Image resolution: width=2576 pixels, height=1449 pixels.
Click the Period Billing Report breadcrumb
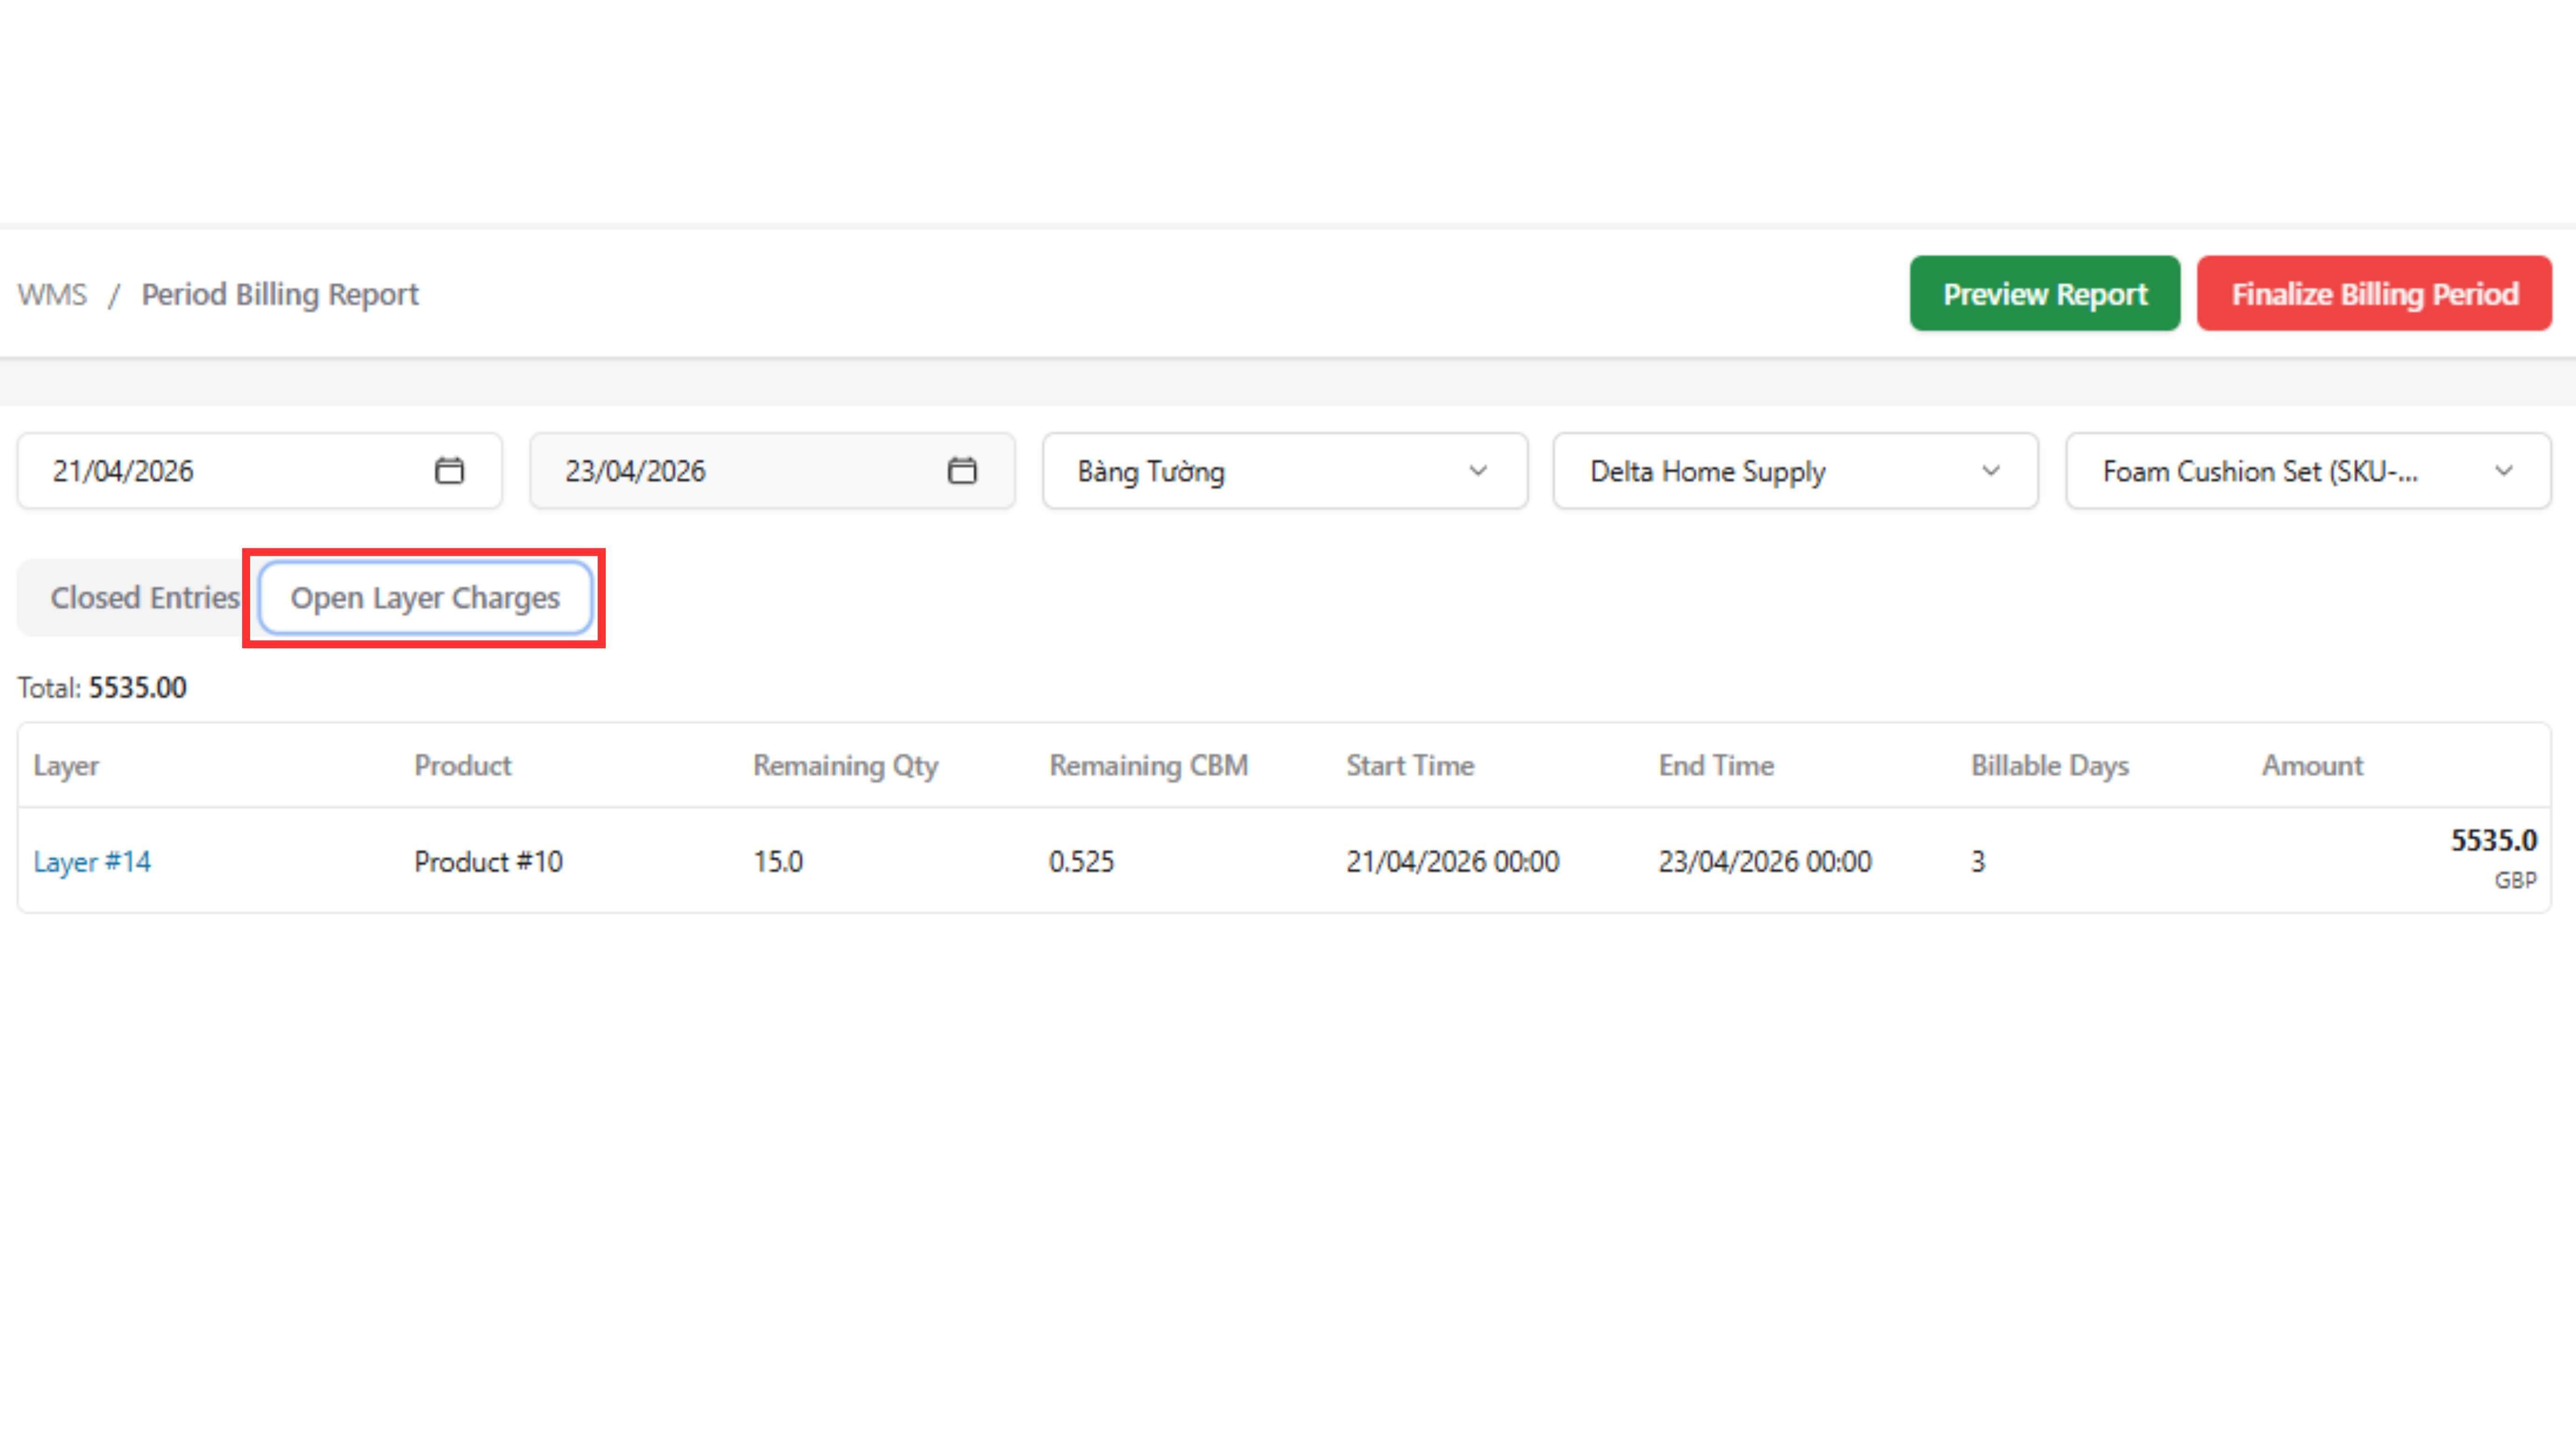280,294
